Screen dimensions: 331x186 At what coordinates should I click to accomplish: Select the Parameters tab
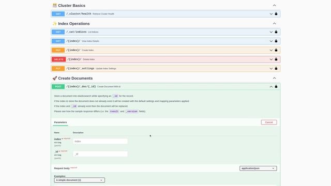point(61,122)
